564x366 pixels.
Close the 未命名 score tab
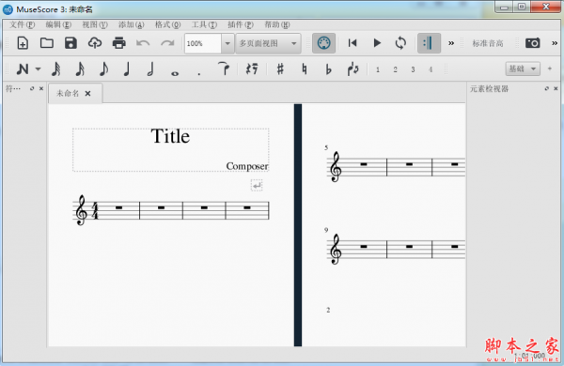pyautogui.click(x=87, y=94)
